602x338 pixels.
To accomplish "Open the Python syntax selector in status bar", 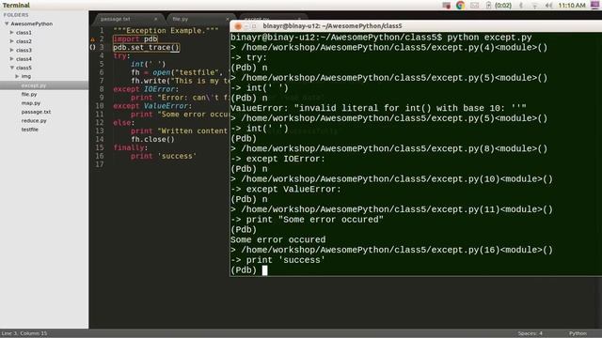I will (578, 333).
